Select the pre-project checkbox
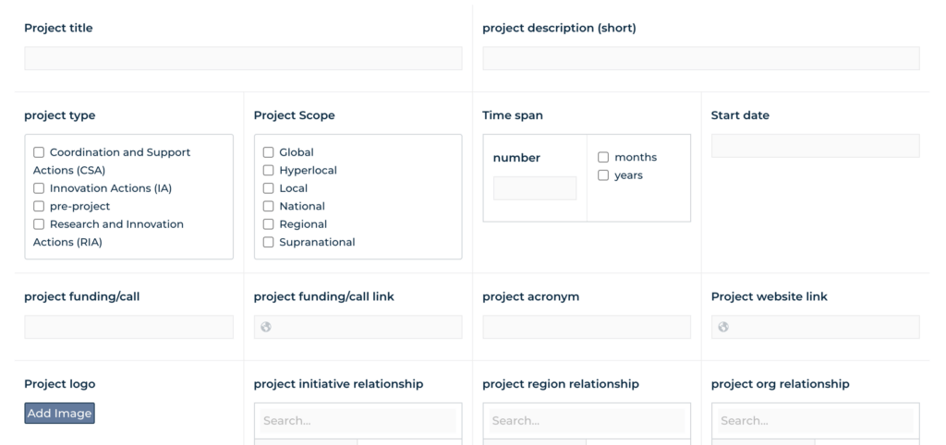Screen dimensions: 946x445 click(x=39, y=206)
